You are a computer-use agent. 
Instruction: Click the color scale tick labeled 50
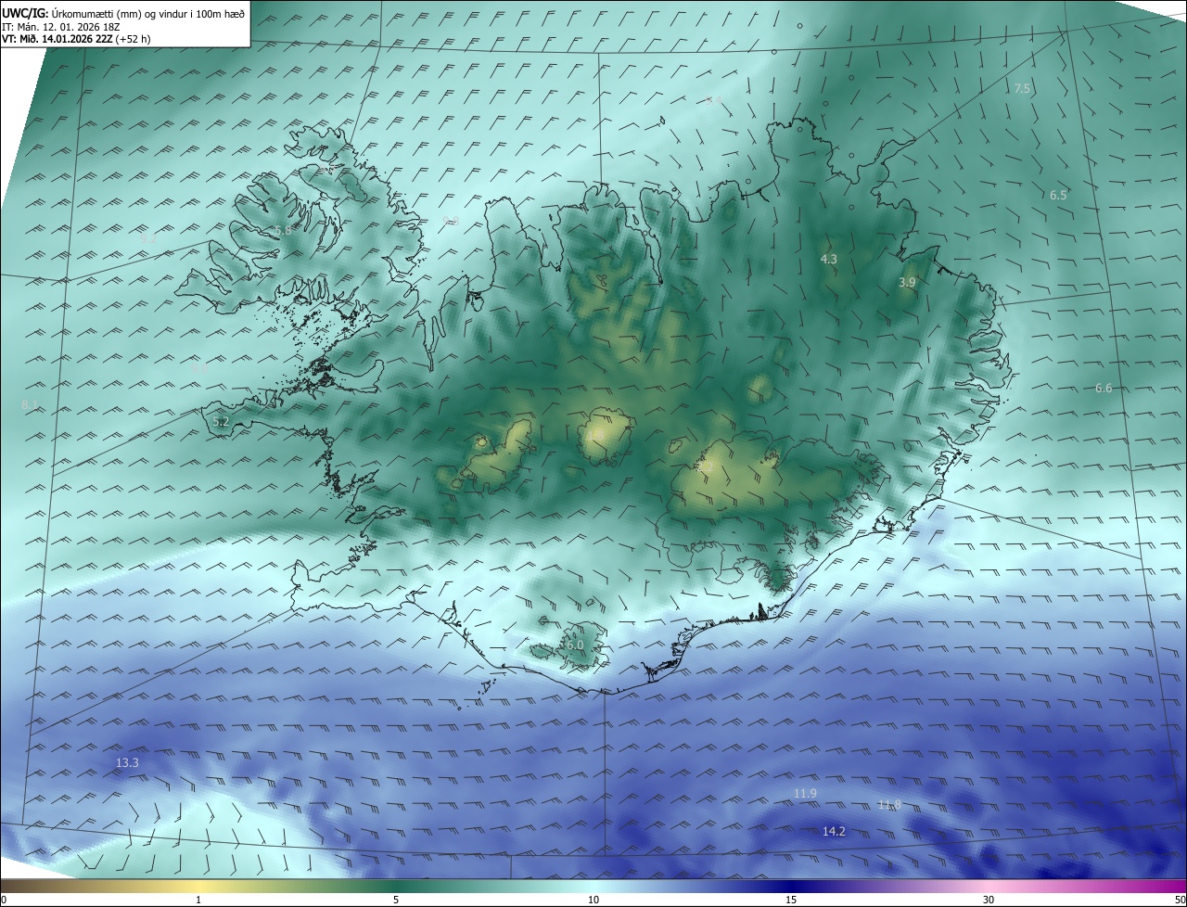tap(1180, 900)
